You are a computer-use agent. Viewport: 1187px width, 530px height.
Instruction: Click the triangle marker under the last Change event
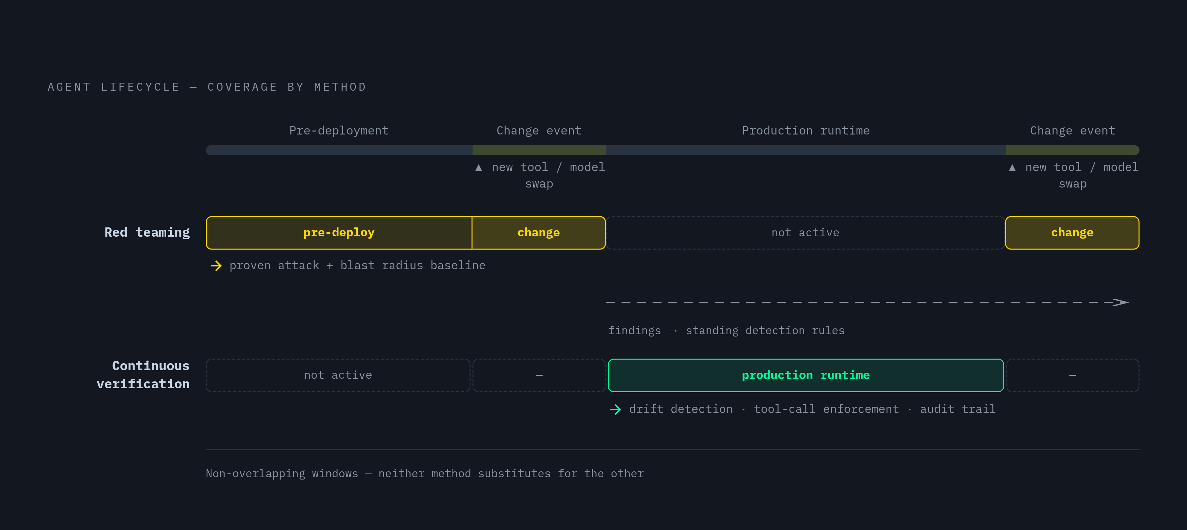(1012, 168)
